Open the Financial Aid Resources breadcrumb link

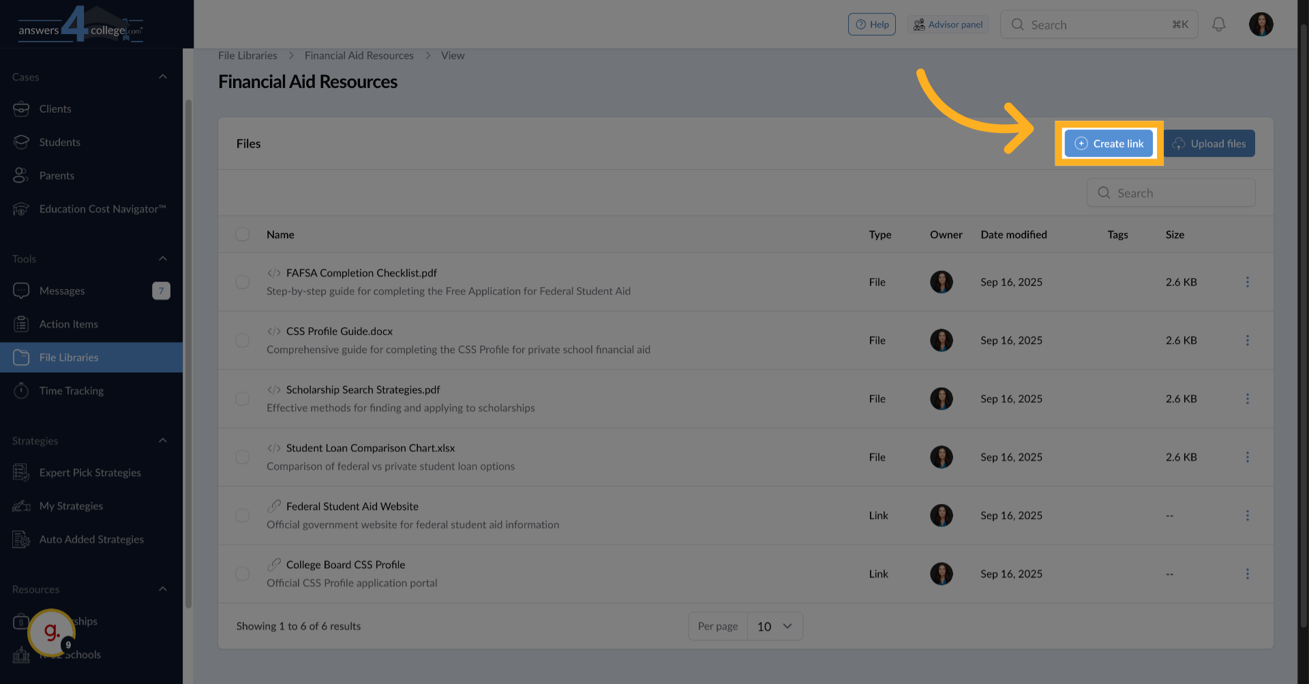coord(359,55)
